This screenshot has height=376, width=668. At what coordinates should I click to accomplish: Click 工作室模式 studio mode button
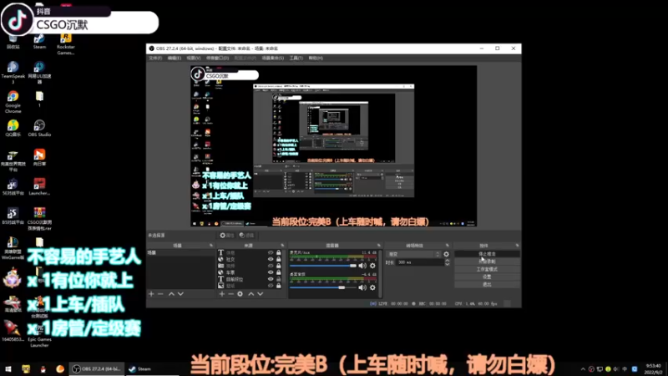(x=487, y=269)
